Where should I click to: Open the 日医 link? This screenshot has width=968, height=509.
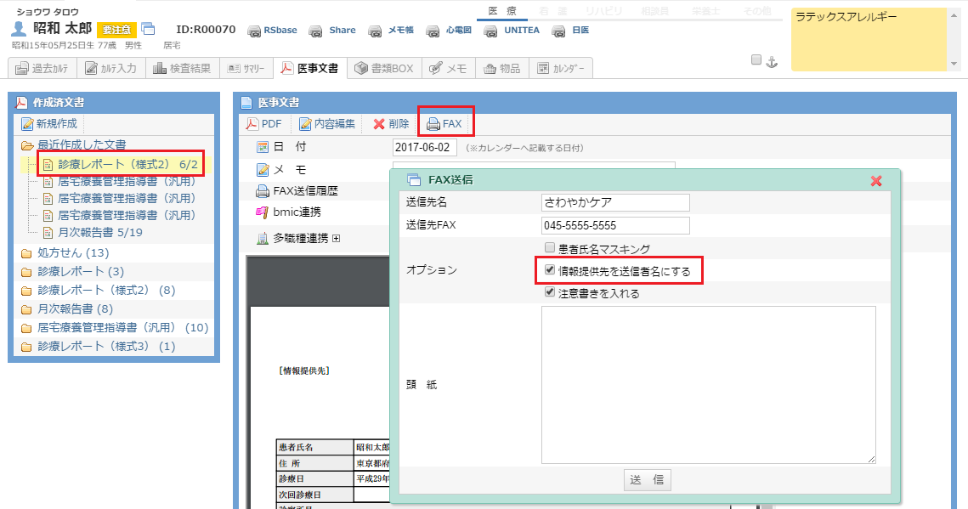[570, 31]
